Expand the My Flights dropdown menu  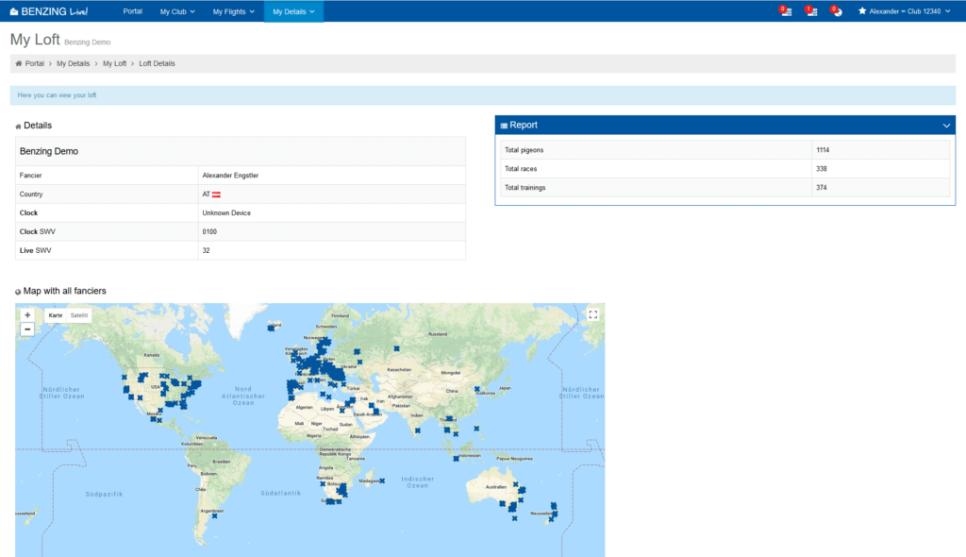point(233,11)
